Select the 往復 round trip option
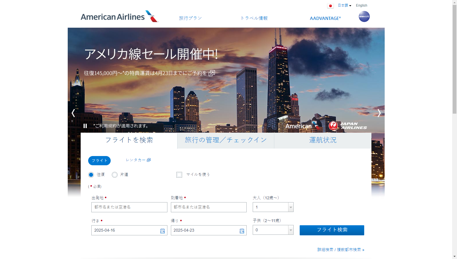 (91, 175)
